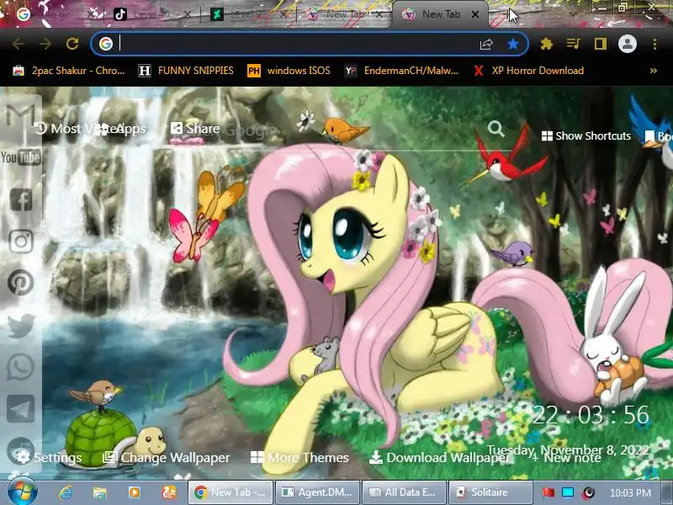This screenshot has height=505, width=673.
Task: Open the Chrome profile avatar
Action: tap(627, 44)
